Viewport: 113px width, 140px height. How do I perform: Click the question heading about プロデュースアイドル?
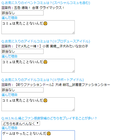tap(46, 42)
